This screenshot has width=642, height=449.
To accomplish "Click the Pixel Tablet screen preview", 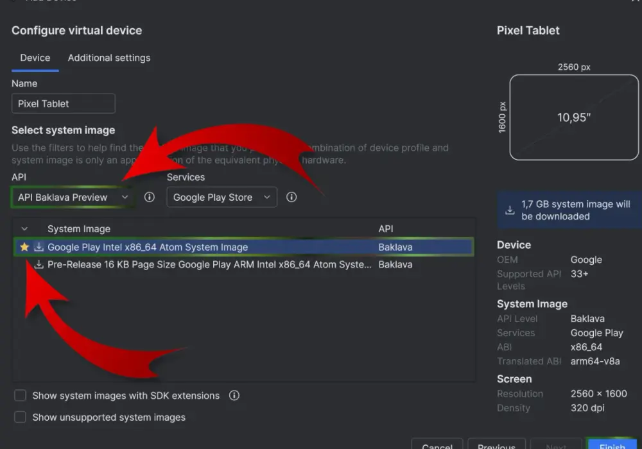I will (x=573, y=117).
